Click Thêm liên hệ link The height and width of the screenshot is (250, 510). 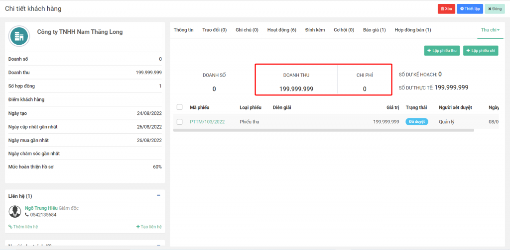point(23,227)
